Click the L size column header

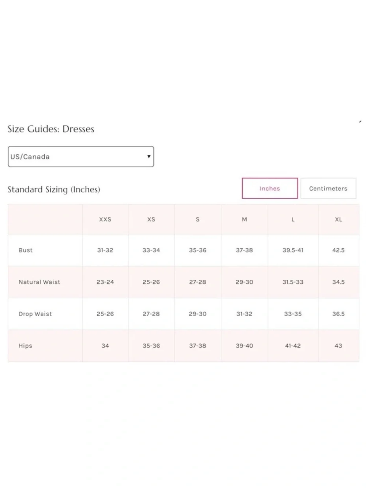[293, 220]
